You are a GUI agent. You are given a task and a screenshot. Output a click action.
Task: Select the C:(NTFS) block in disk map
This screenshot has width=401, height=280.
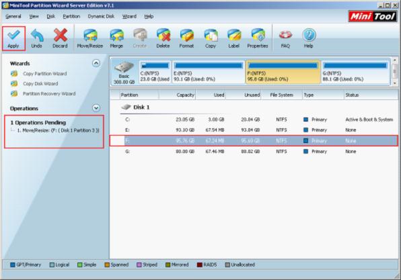tap(155, 73)
